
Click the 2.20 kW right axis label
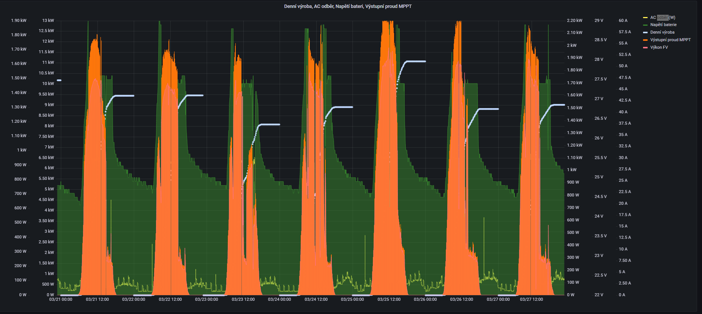(x=574, y=21)
